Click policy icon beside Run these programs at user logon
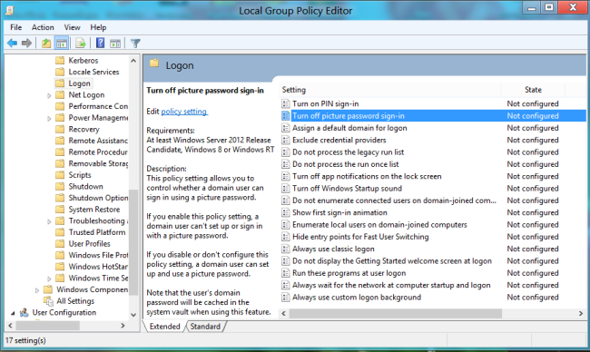The height and width of the screenshot is (352, 590). pos(286,273)
